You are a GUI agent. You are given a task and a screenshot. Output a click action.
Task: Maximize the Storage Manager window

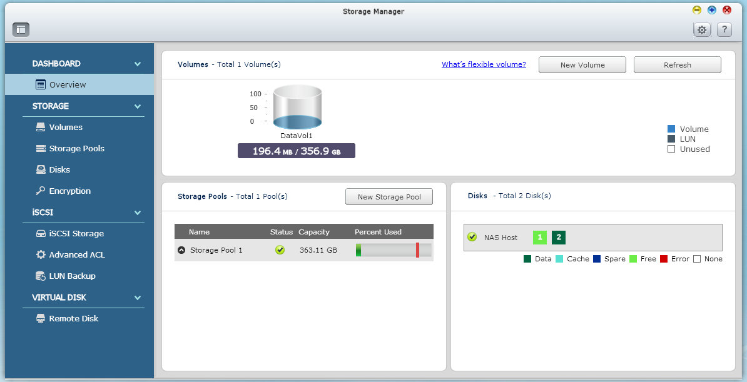point(712,10)
